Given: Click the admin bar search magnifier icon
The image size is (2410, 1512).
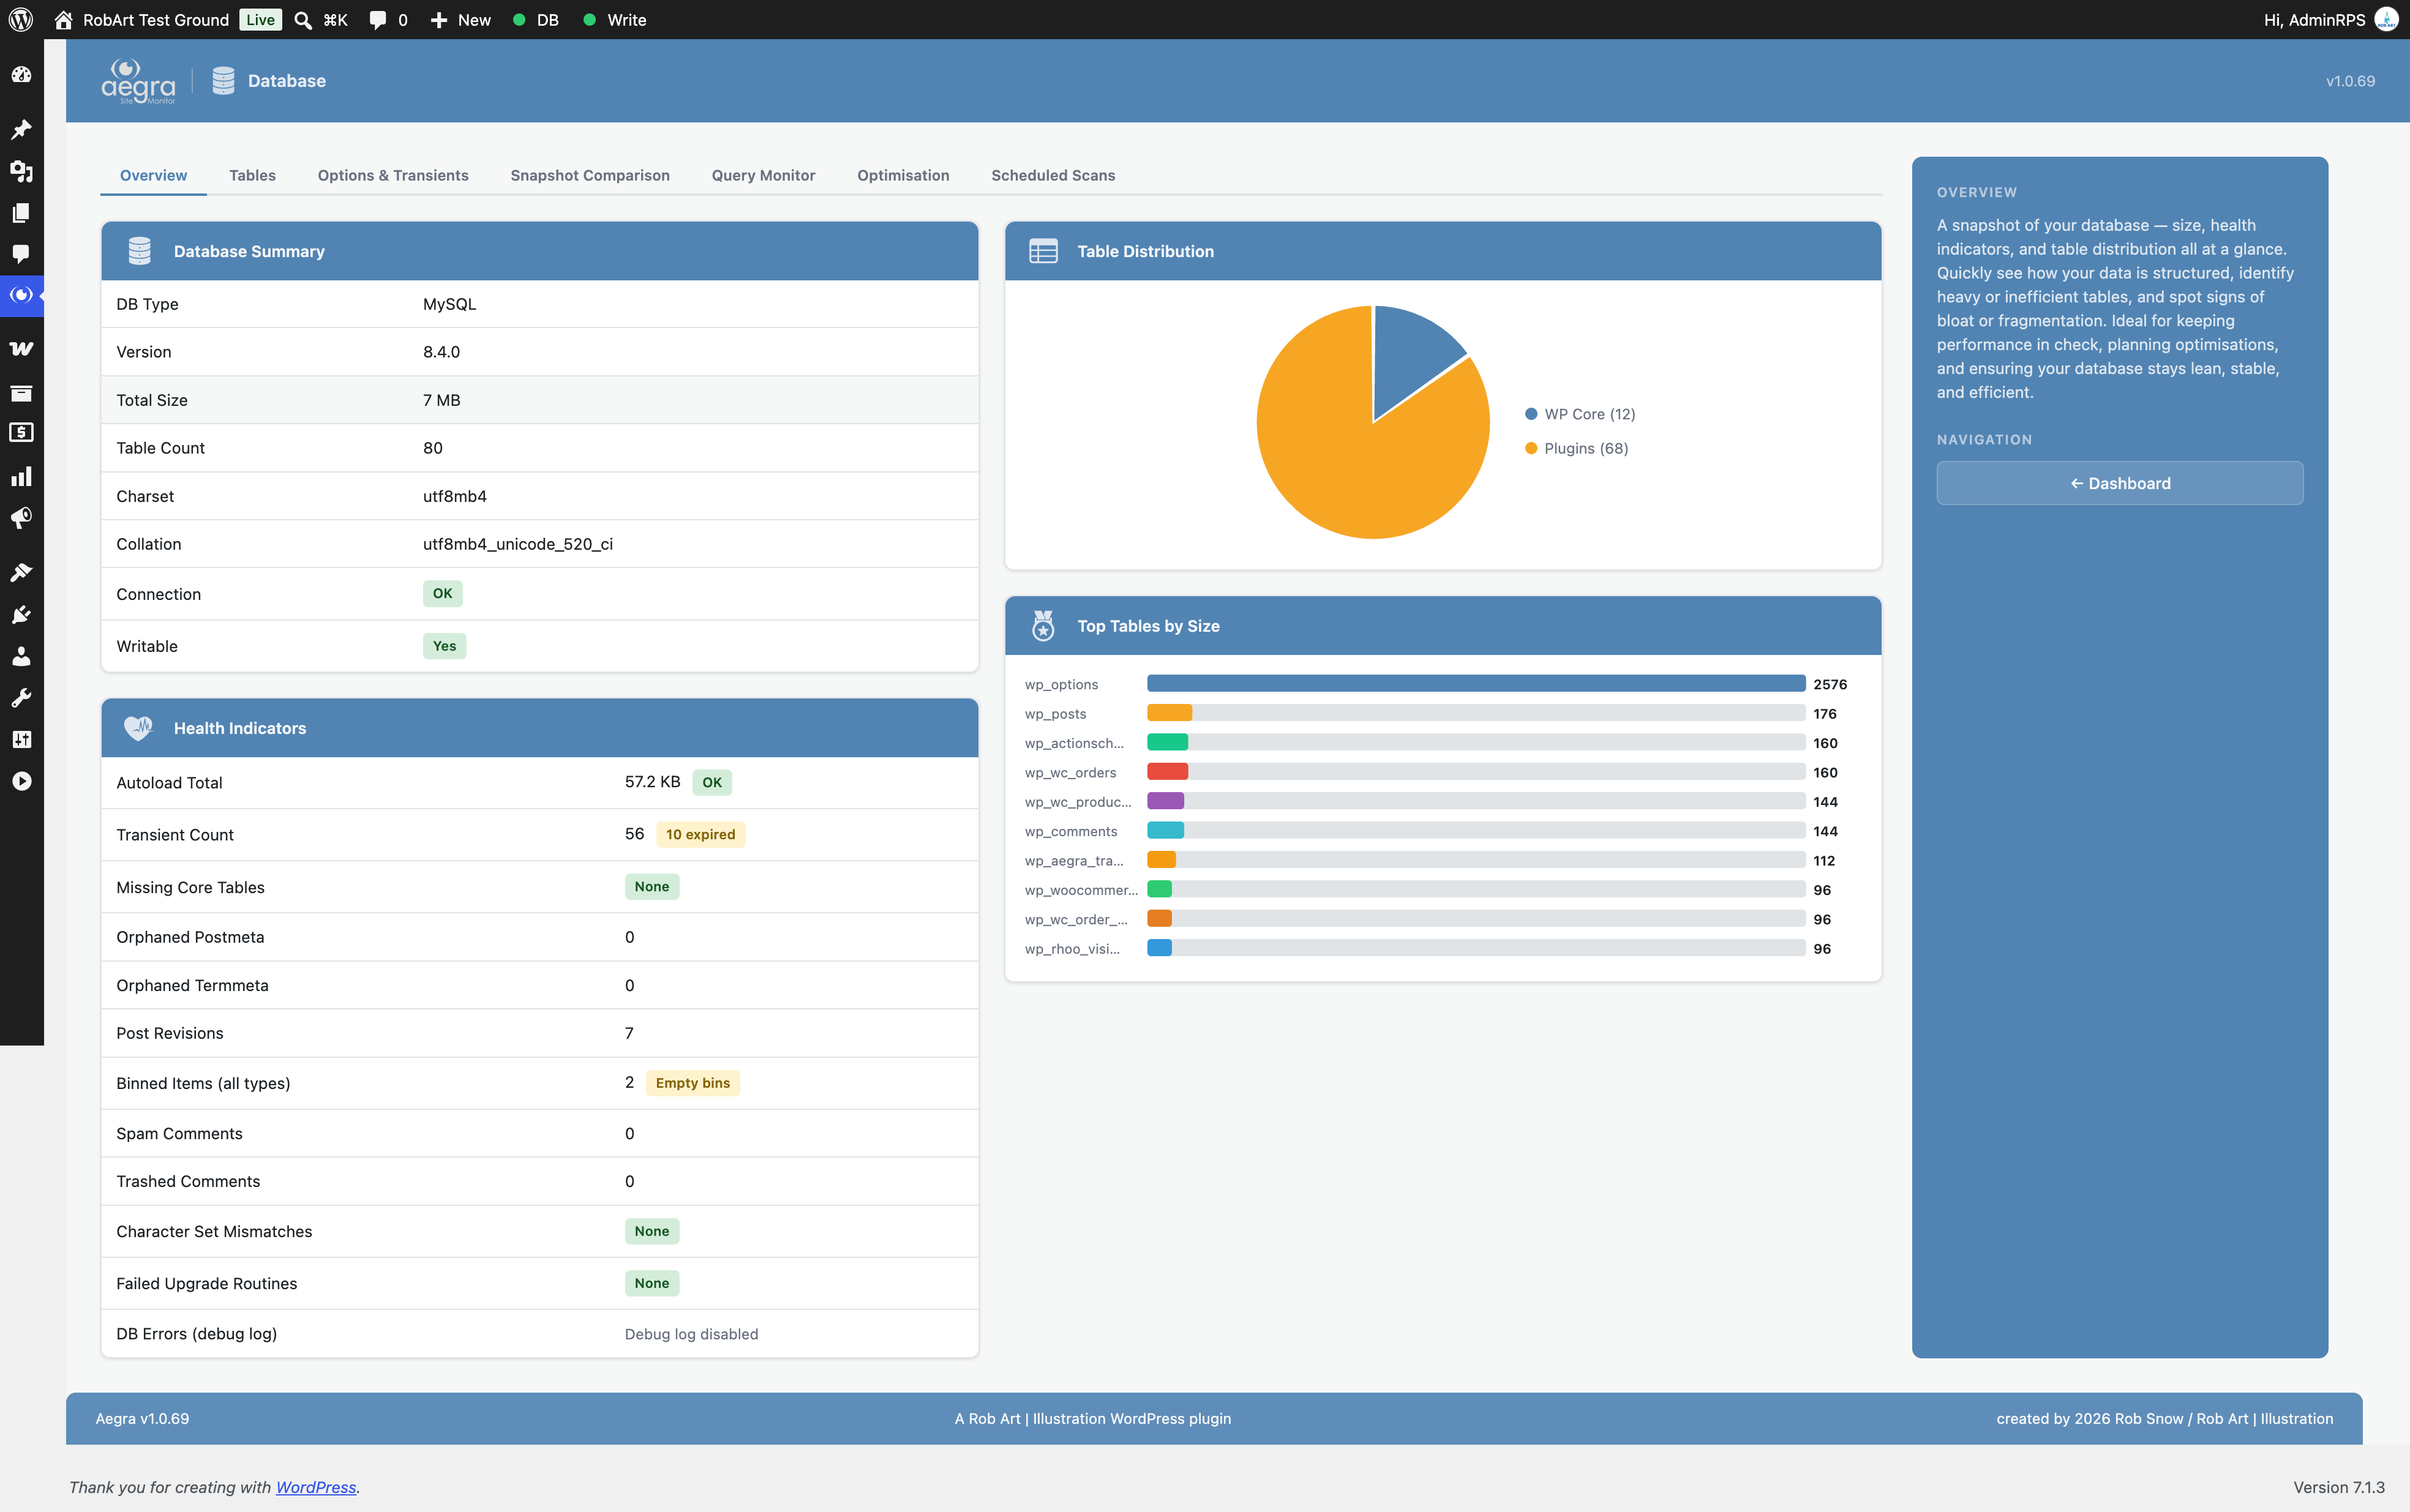Looking at the screenshot, I should coord(303,20).
